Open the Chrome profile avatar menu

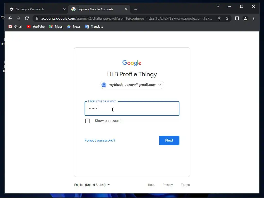coord(245,18)
